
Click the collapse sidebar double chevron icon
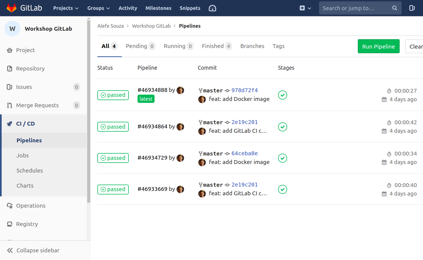click(10, 250)
